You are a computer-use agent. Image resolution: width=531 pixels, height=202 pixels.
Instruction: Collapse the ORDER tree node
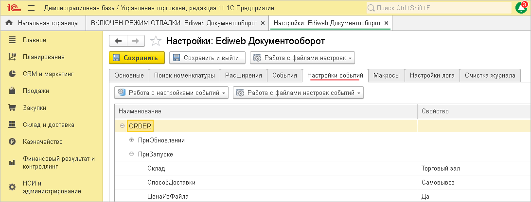[x=122, y=126]
